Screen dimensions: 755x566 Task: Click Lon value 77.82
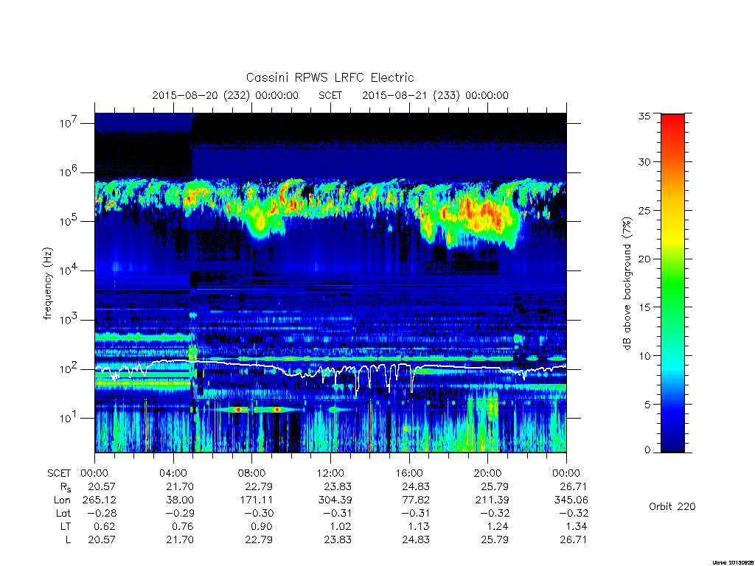[x=416, y=500]
